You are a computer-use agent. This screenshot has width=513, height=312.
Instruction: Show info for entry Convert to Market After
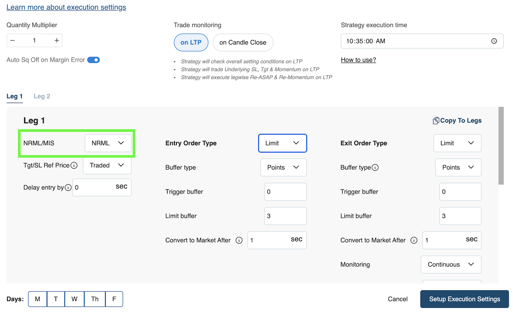click(239, 240)
